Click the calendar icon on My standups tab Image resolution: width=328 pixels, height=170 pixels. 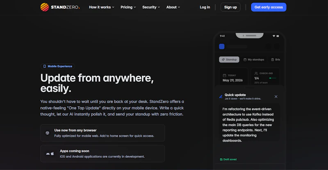tap(245, 60)
